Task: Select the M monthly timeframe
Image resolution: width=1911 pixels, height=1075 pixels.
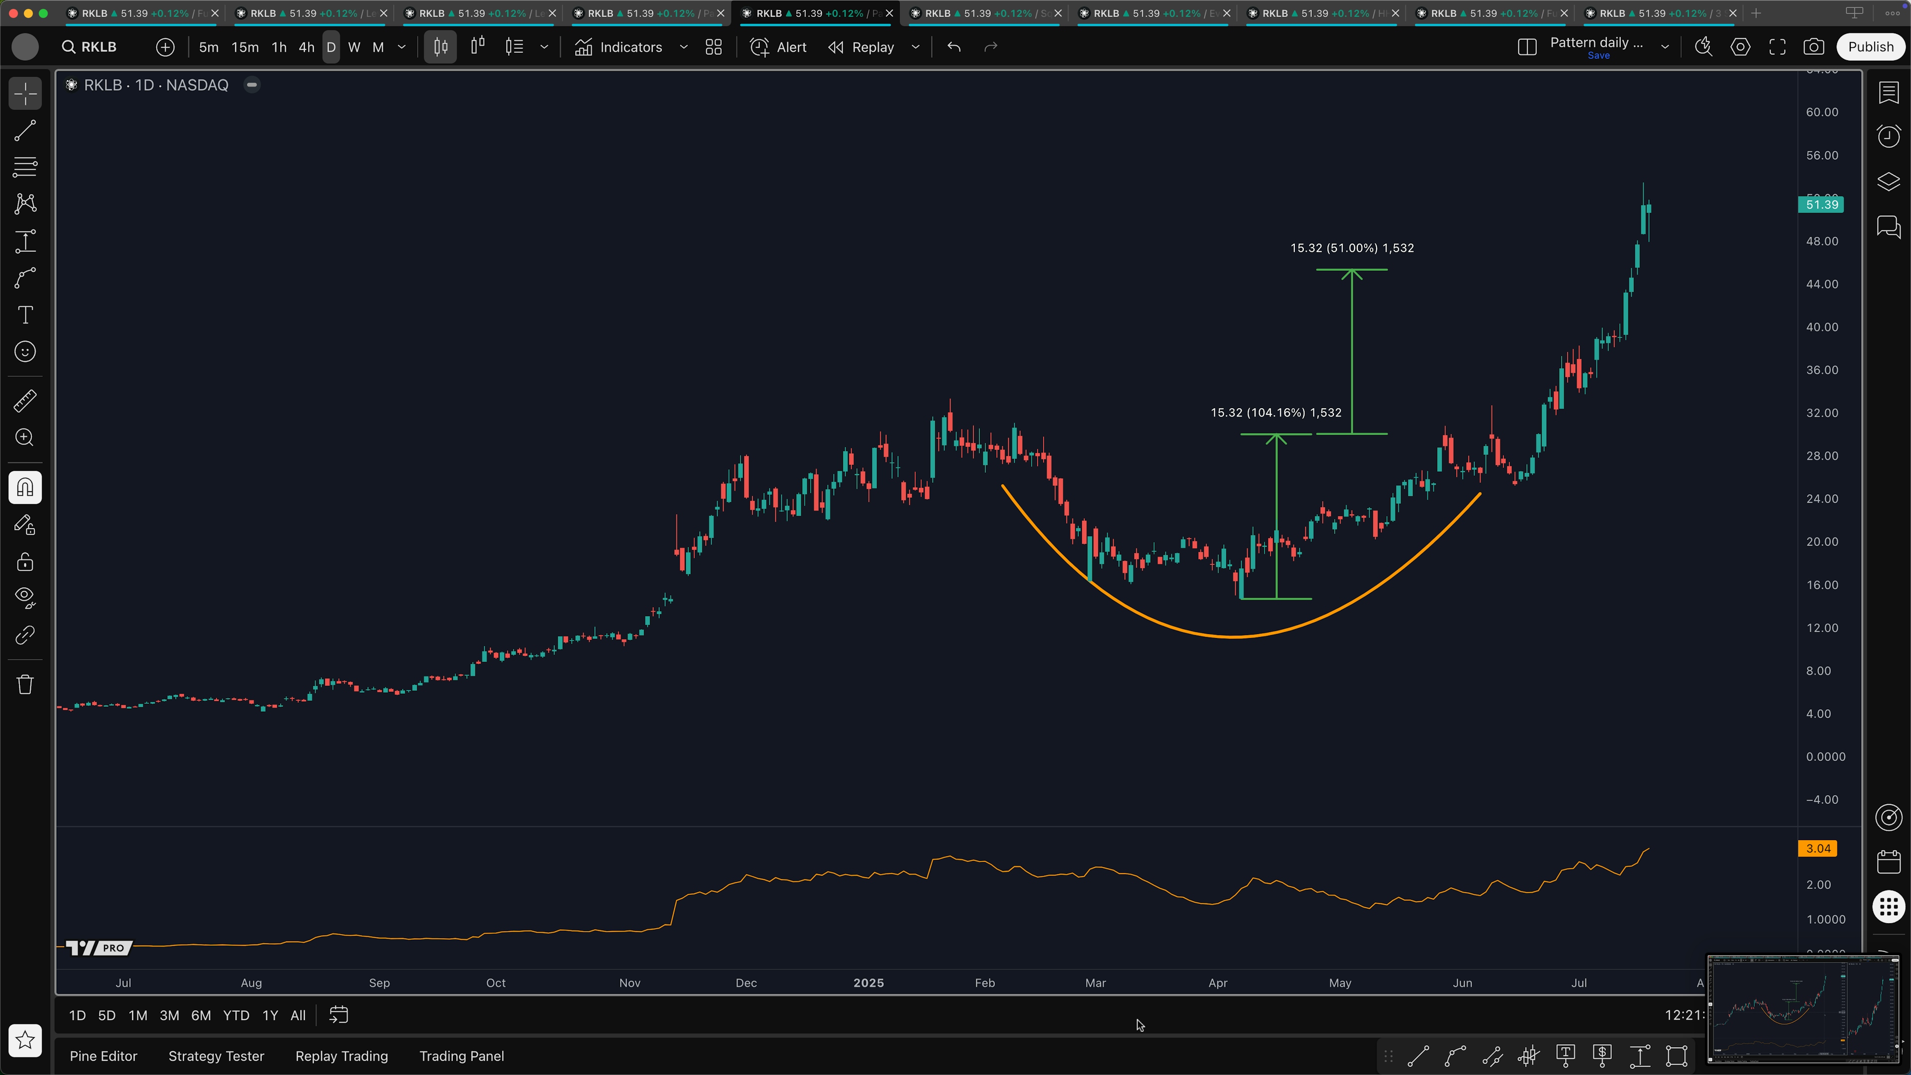Action: 378,47
